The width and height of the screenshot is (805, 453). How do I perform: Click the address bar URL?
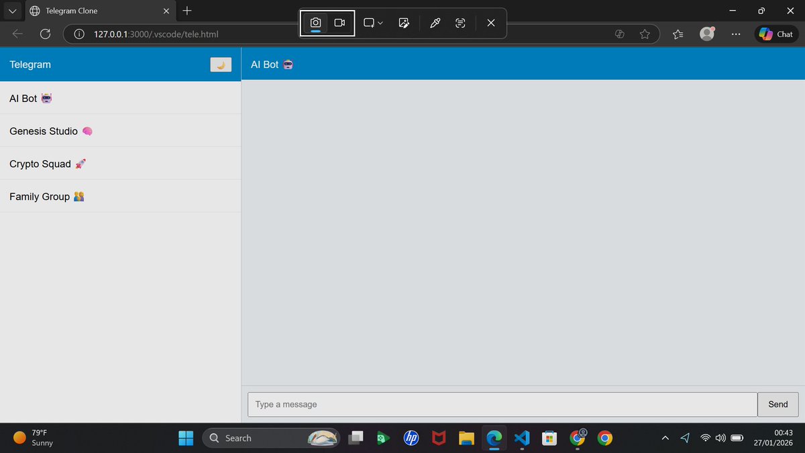156,34
